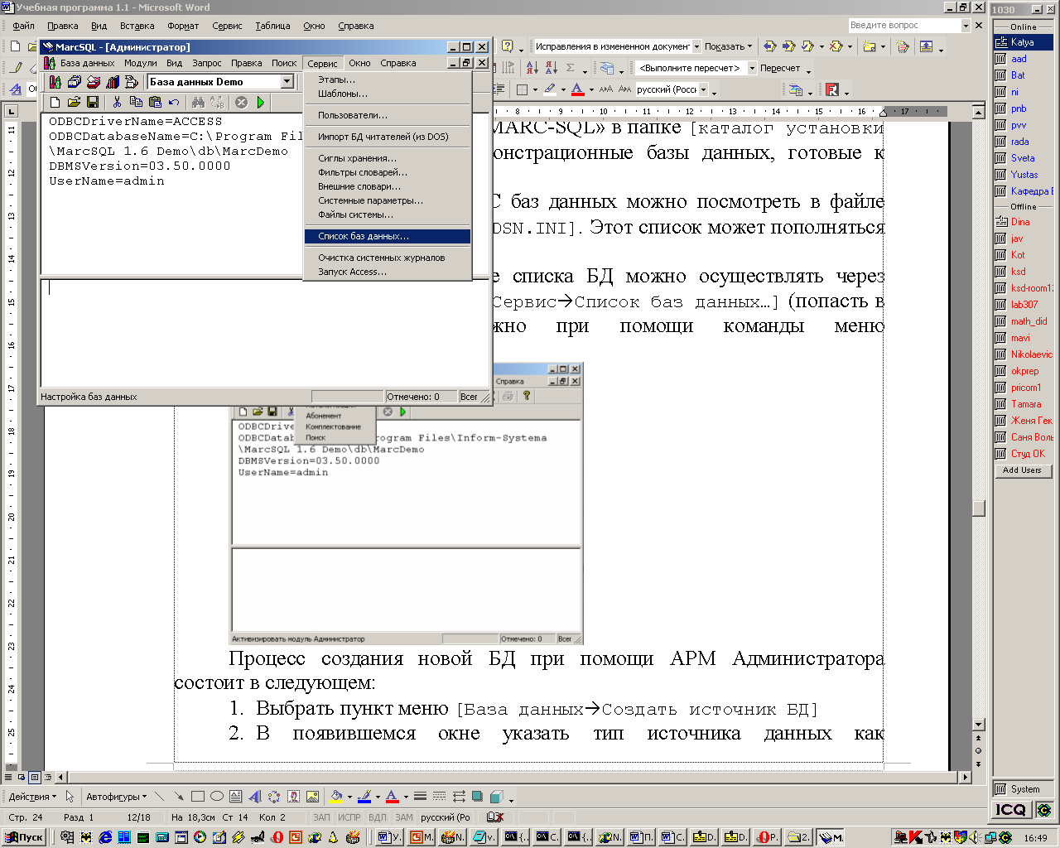Click Open folder icon in MarcSQL toolbar
This screenshot has height=848, width=1060.
[74, 102]
